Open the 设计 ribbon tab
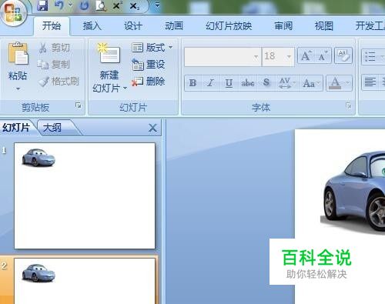 pyautogui.click(x=132, y=26)
